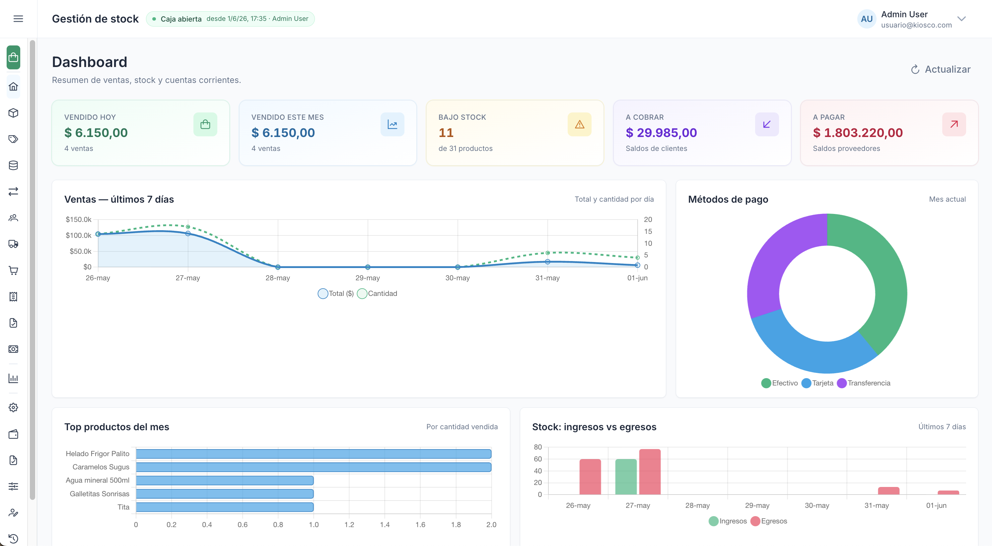This screenshot has height=546, width=992.
Task: Open the database stack icon in sidebar
Action: (x=14, y=165)
